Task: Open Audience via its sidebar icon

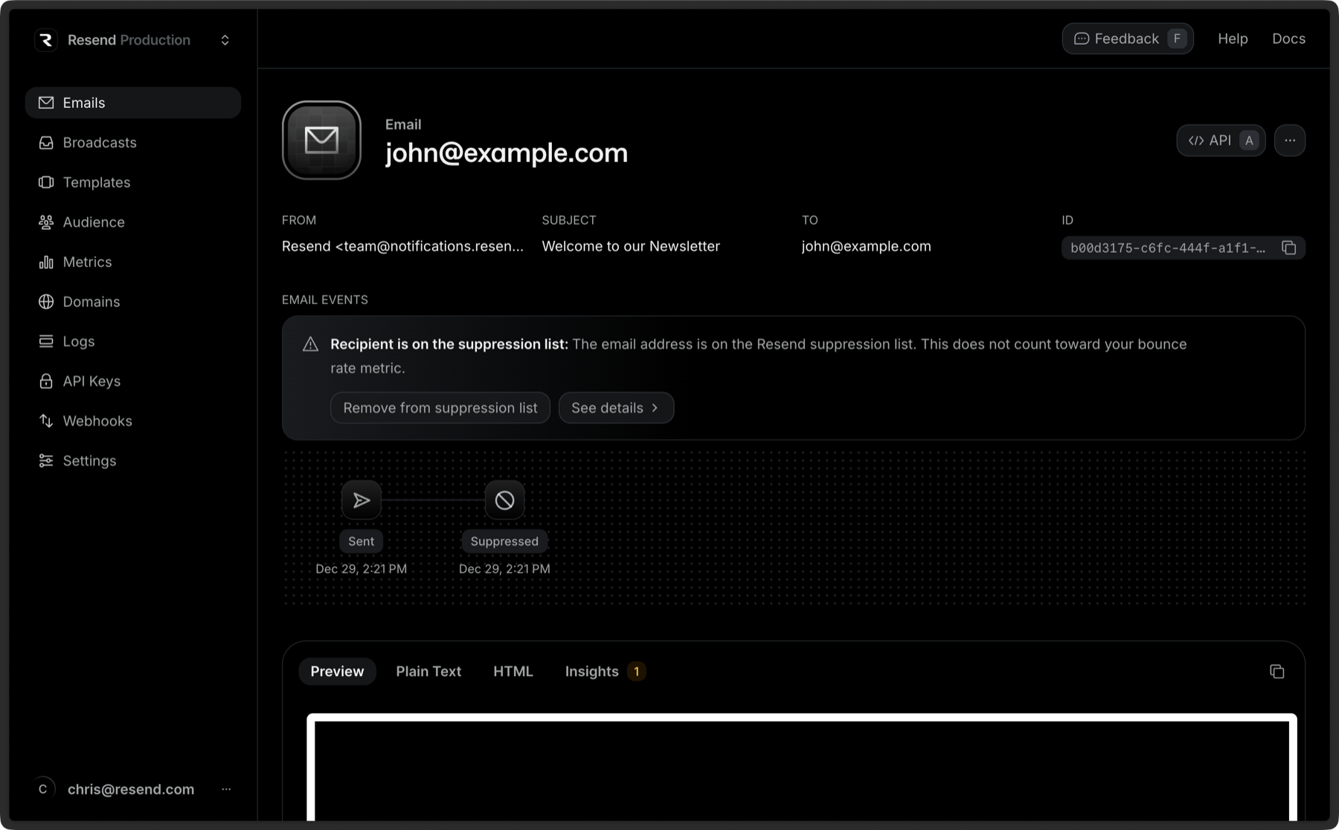Action: 46,222
